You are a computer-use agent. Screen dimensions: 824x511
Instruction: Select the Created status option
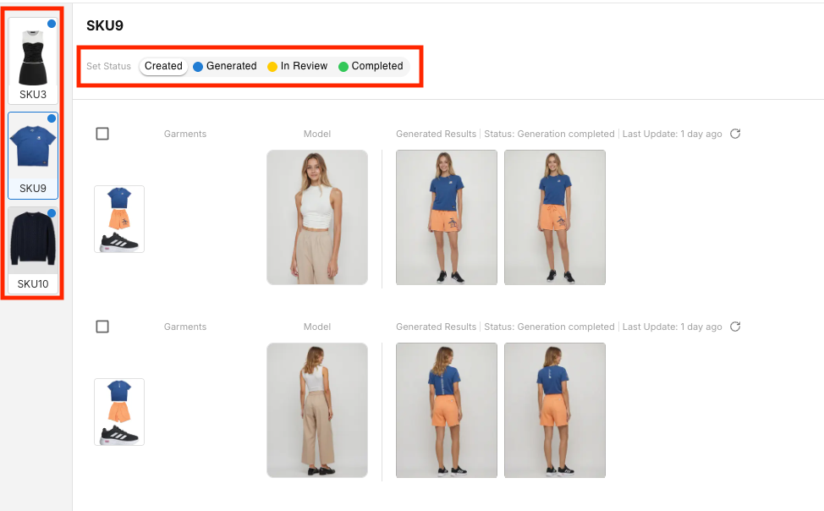162,66
